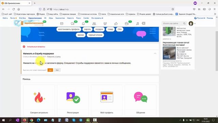This screenshot has width=218, height=123.
Task: Open the library icon in Firefox toolbar
Action: [199, 9]
